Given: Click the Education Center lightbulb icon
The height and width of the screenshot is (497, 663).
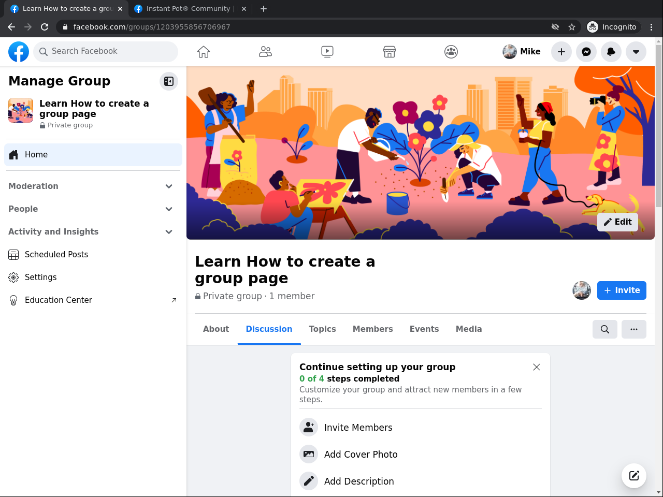Looking at the screenshot, I should point(13,300).
